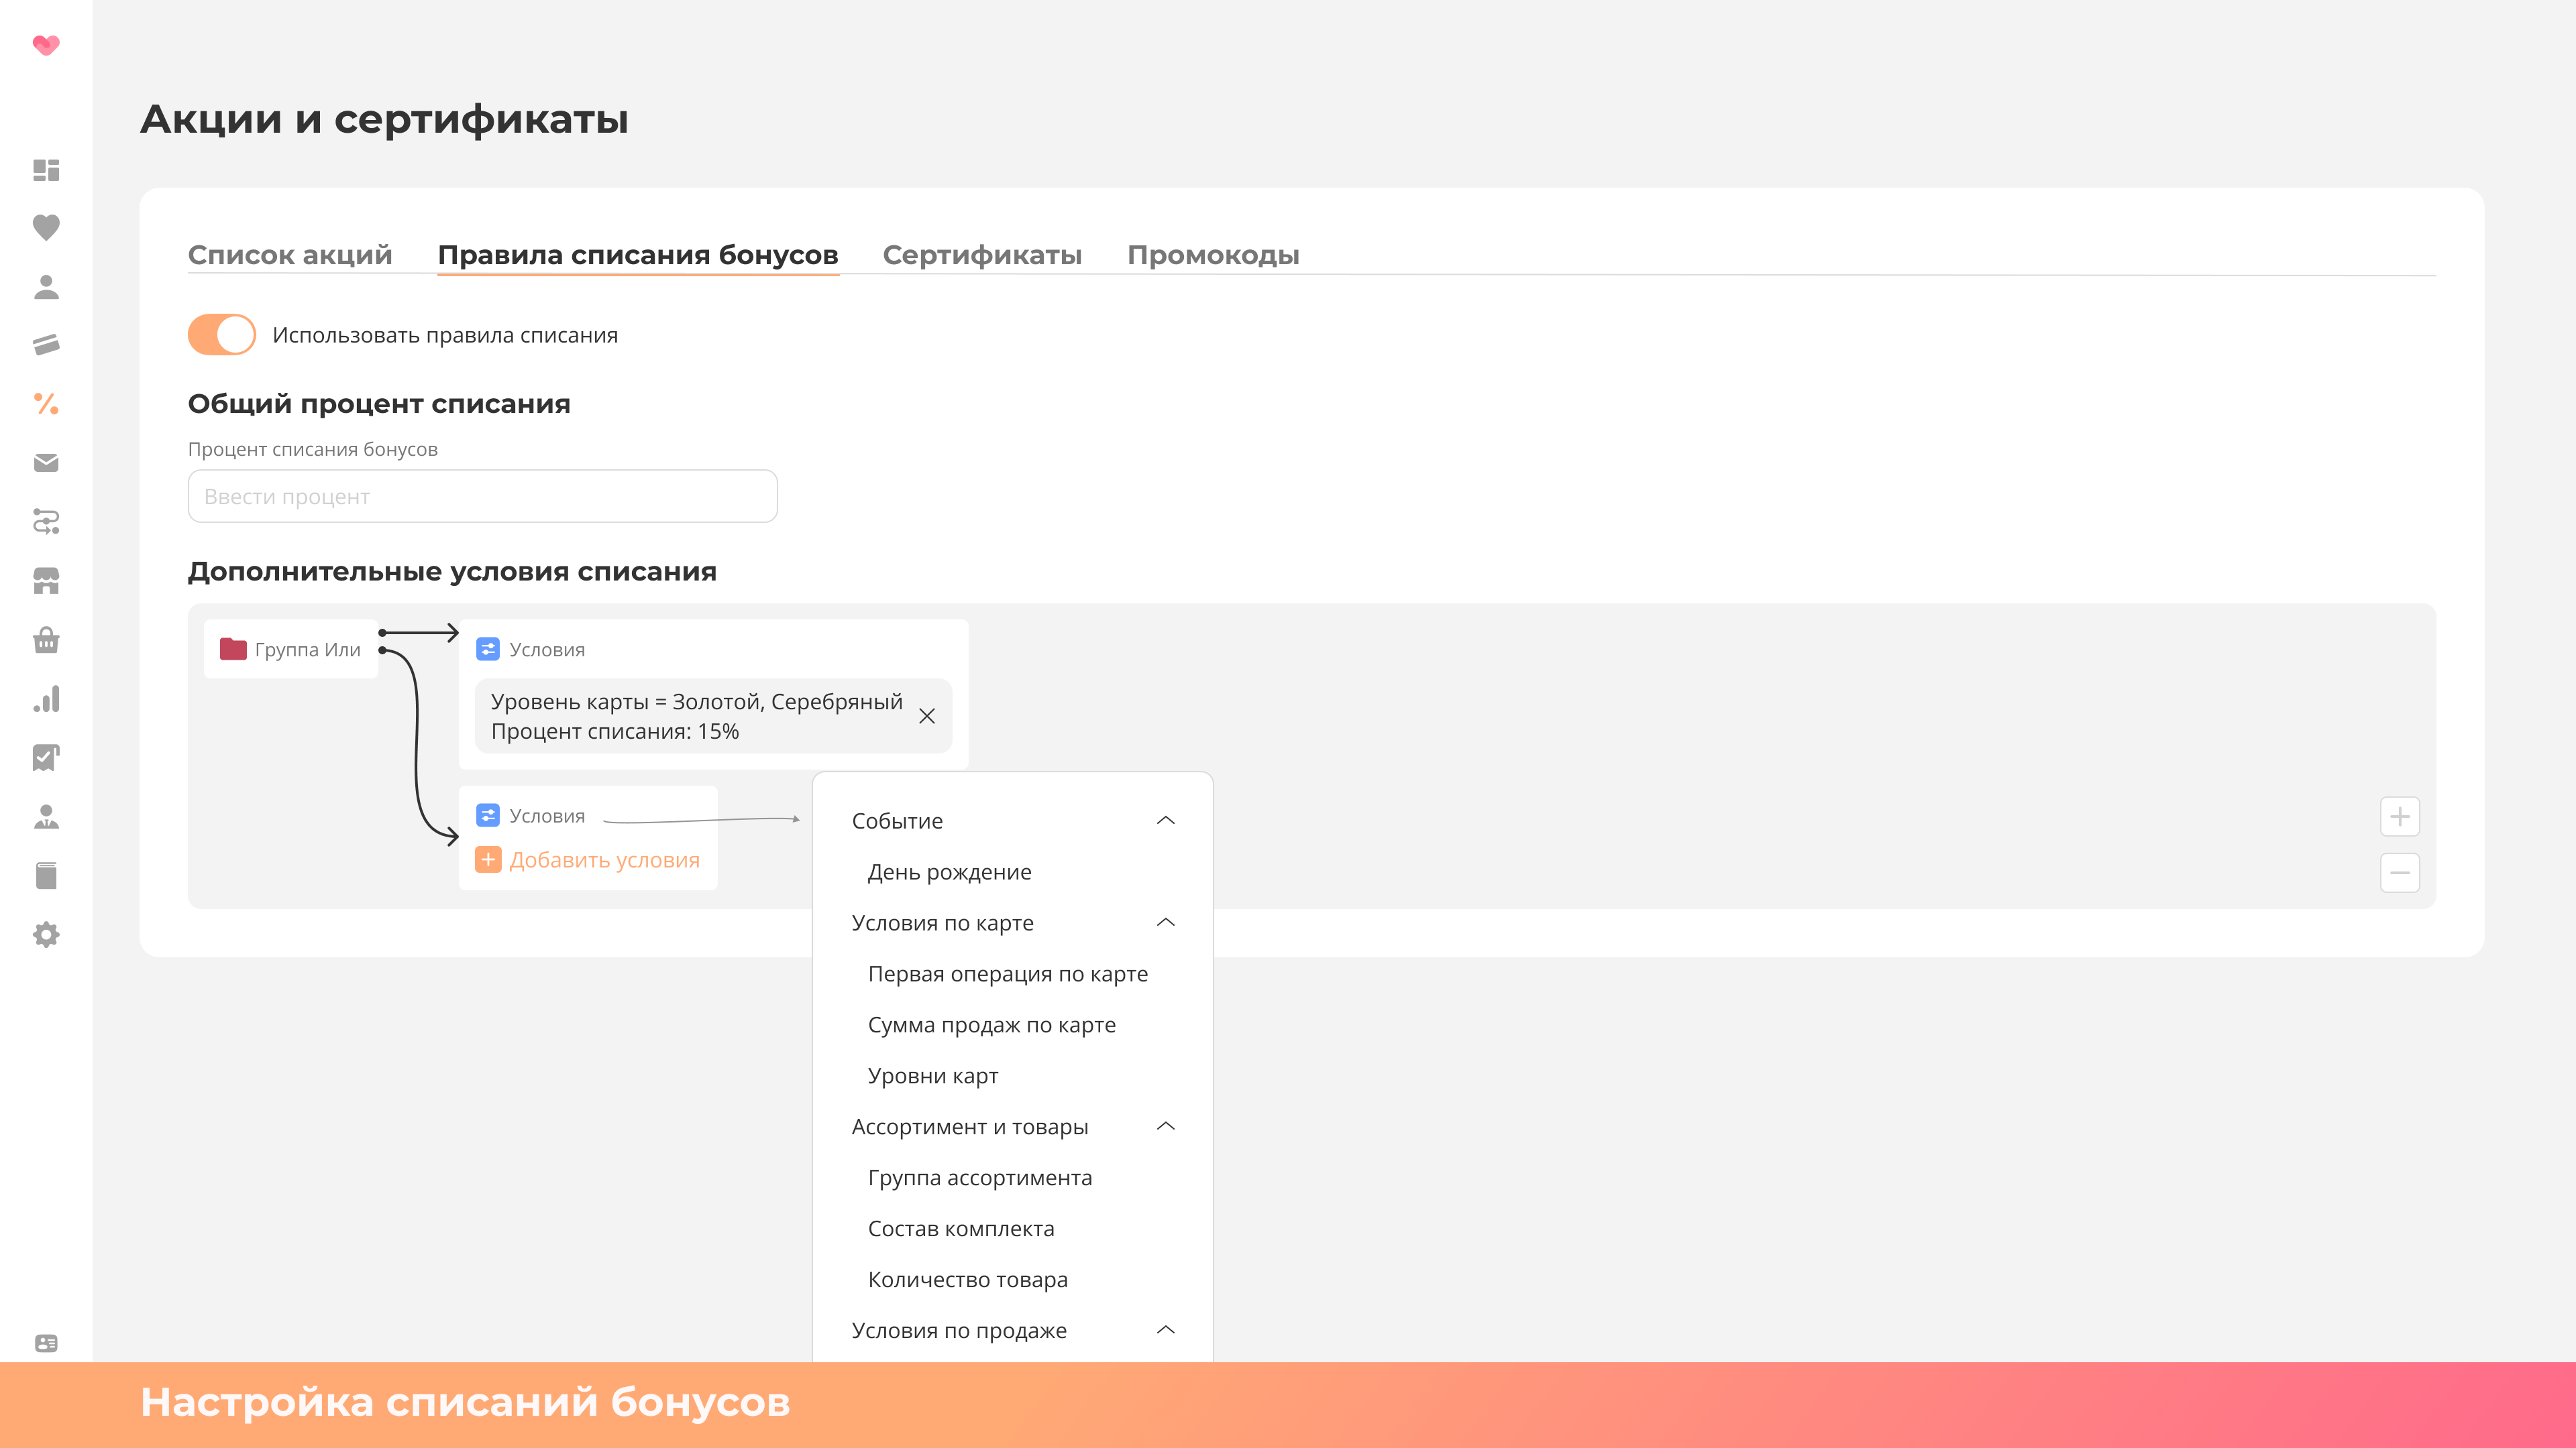Open the shopping basket sidebar icon
Screen dimensions: 2576x1448
click(x=46, y=640)
